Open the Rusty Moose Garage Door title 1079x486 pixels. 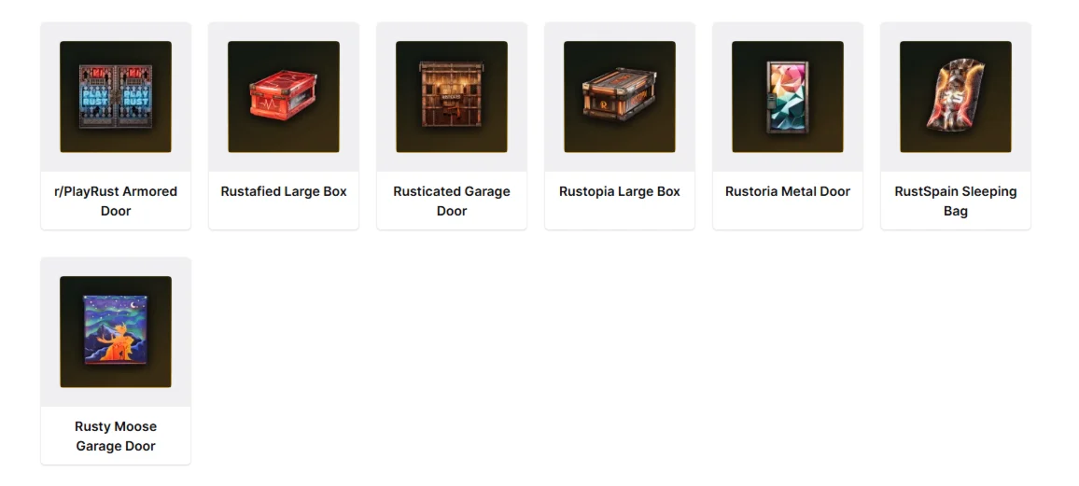click(x=116, y=436)
